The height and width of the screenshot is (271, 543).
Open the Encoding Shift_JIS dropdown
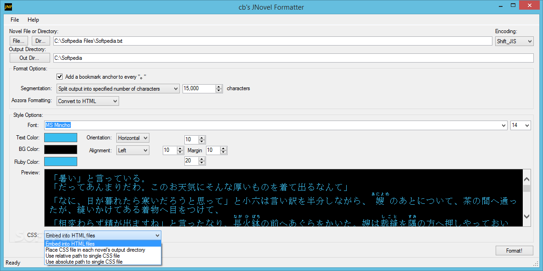tap(514, 41)
